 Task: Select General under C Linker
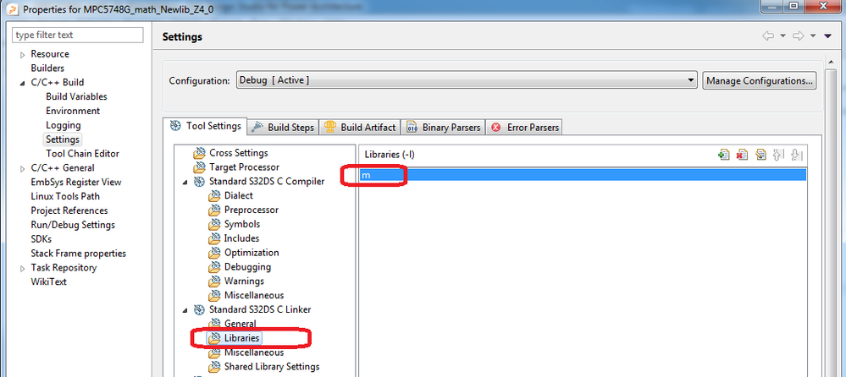241,324
